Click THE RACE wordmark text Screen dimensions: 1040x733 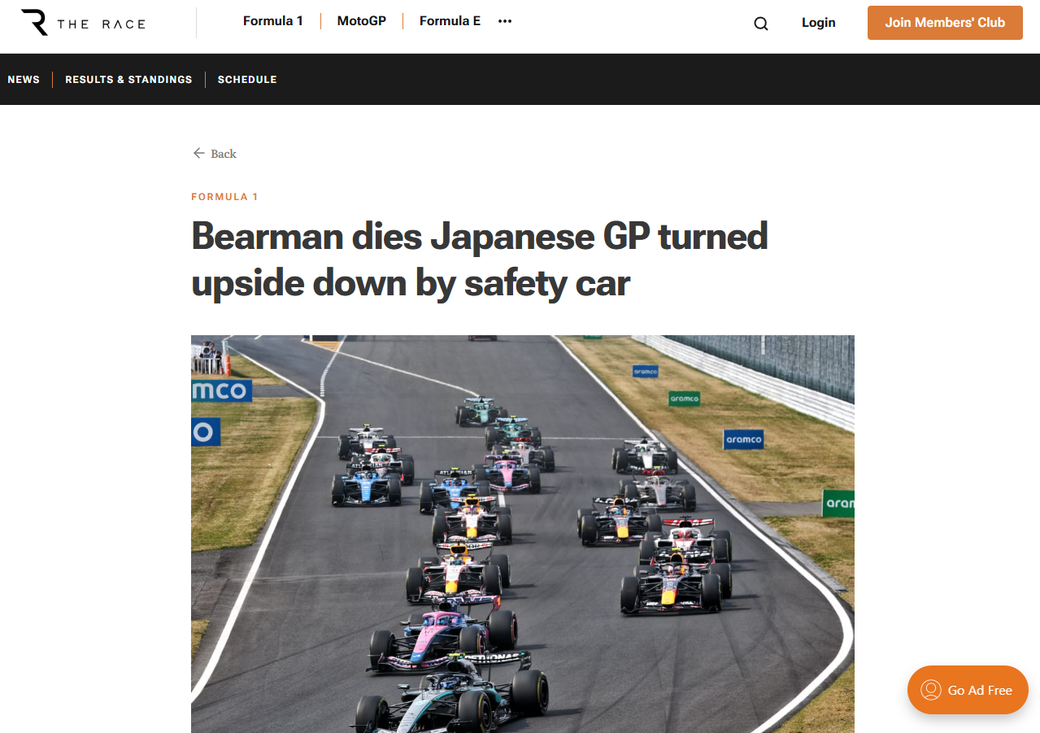point(102,24)
